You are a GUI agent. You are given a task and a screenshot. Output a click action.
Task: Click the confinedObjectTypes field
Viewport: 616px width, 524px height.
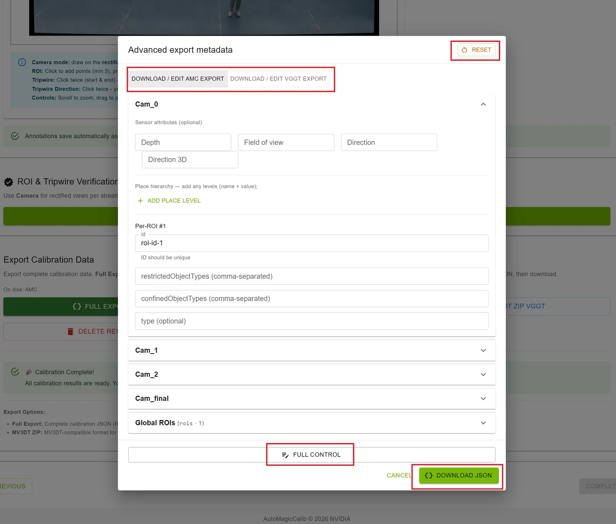311,299
